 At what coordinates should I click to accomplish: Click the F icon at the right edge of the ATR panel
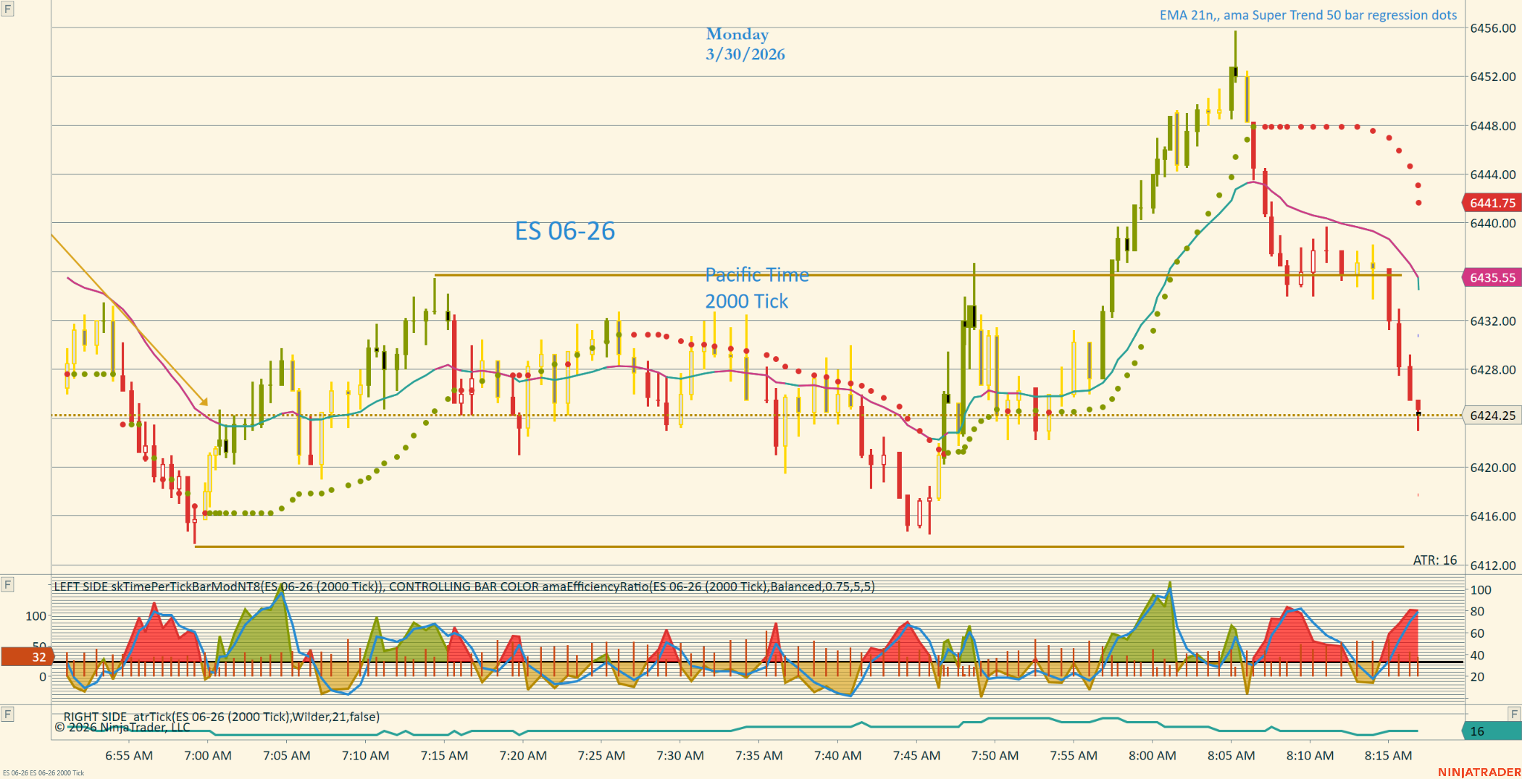(1514, 714)
